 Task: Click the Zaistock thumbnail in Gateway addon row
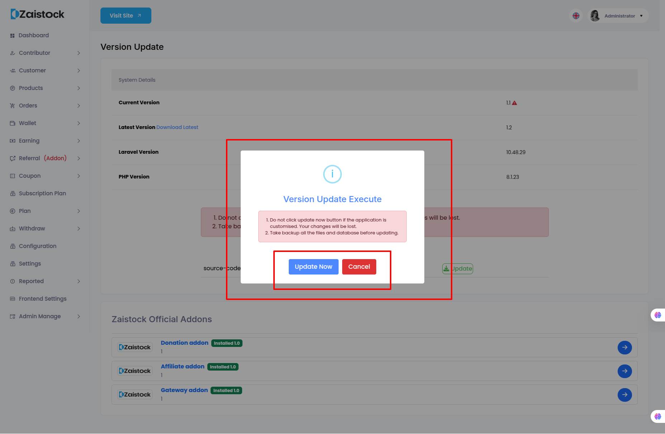click(x=135, y=395)
